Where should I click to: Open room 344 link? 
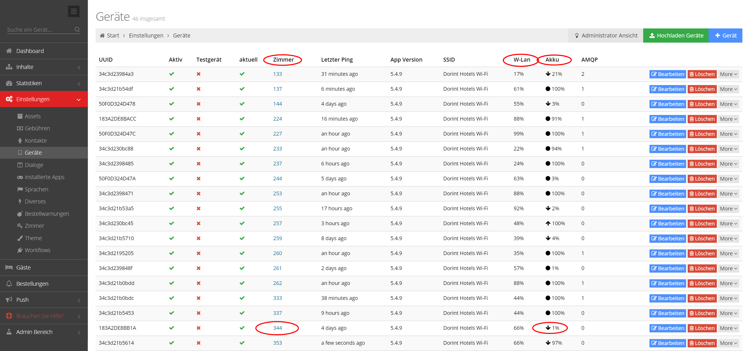tap(277, 328)
